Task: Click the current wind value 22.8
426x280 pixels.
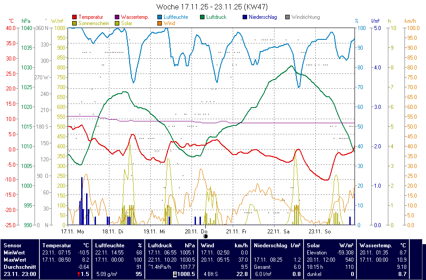Action: tap(242, 274)
